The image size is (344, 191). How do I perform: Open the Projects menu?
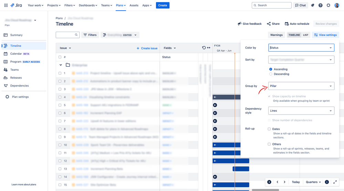click(54, 5)
